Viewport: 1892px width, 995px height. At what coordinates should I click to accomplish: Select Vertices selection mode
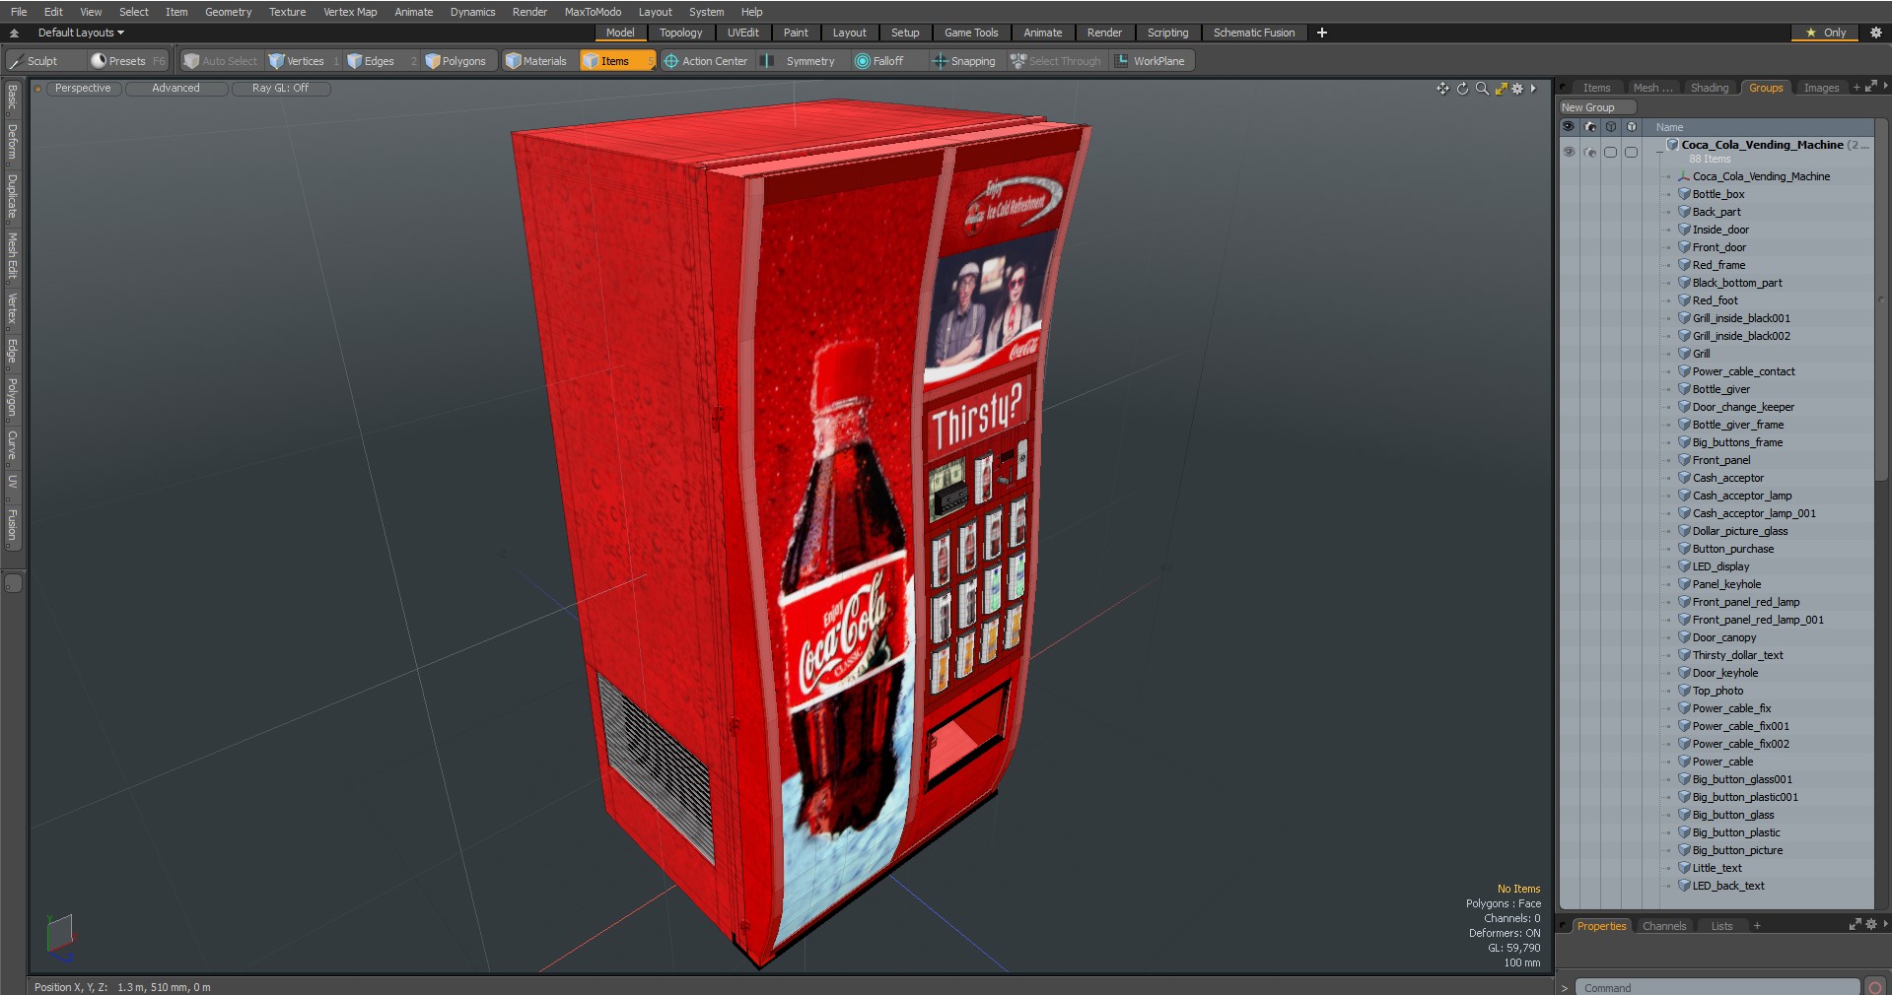tap(305, 61)
